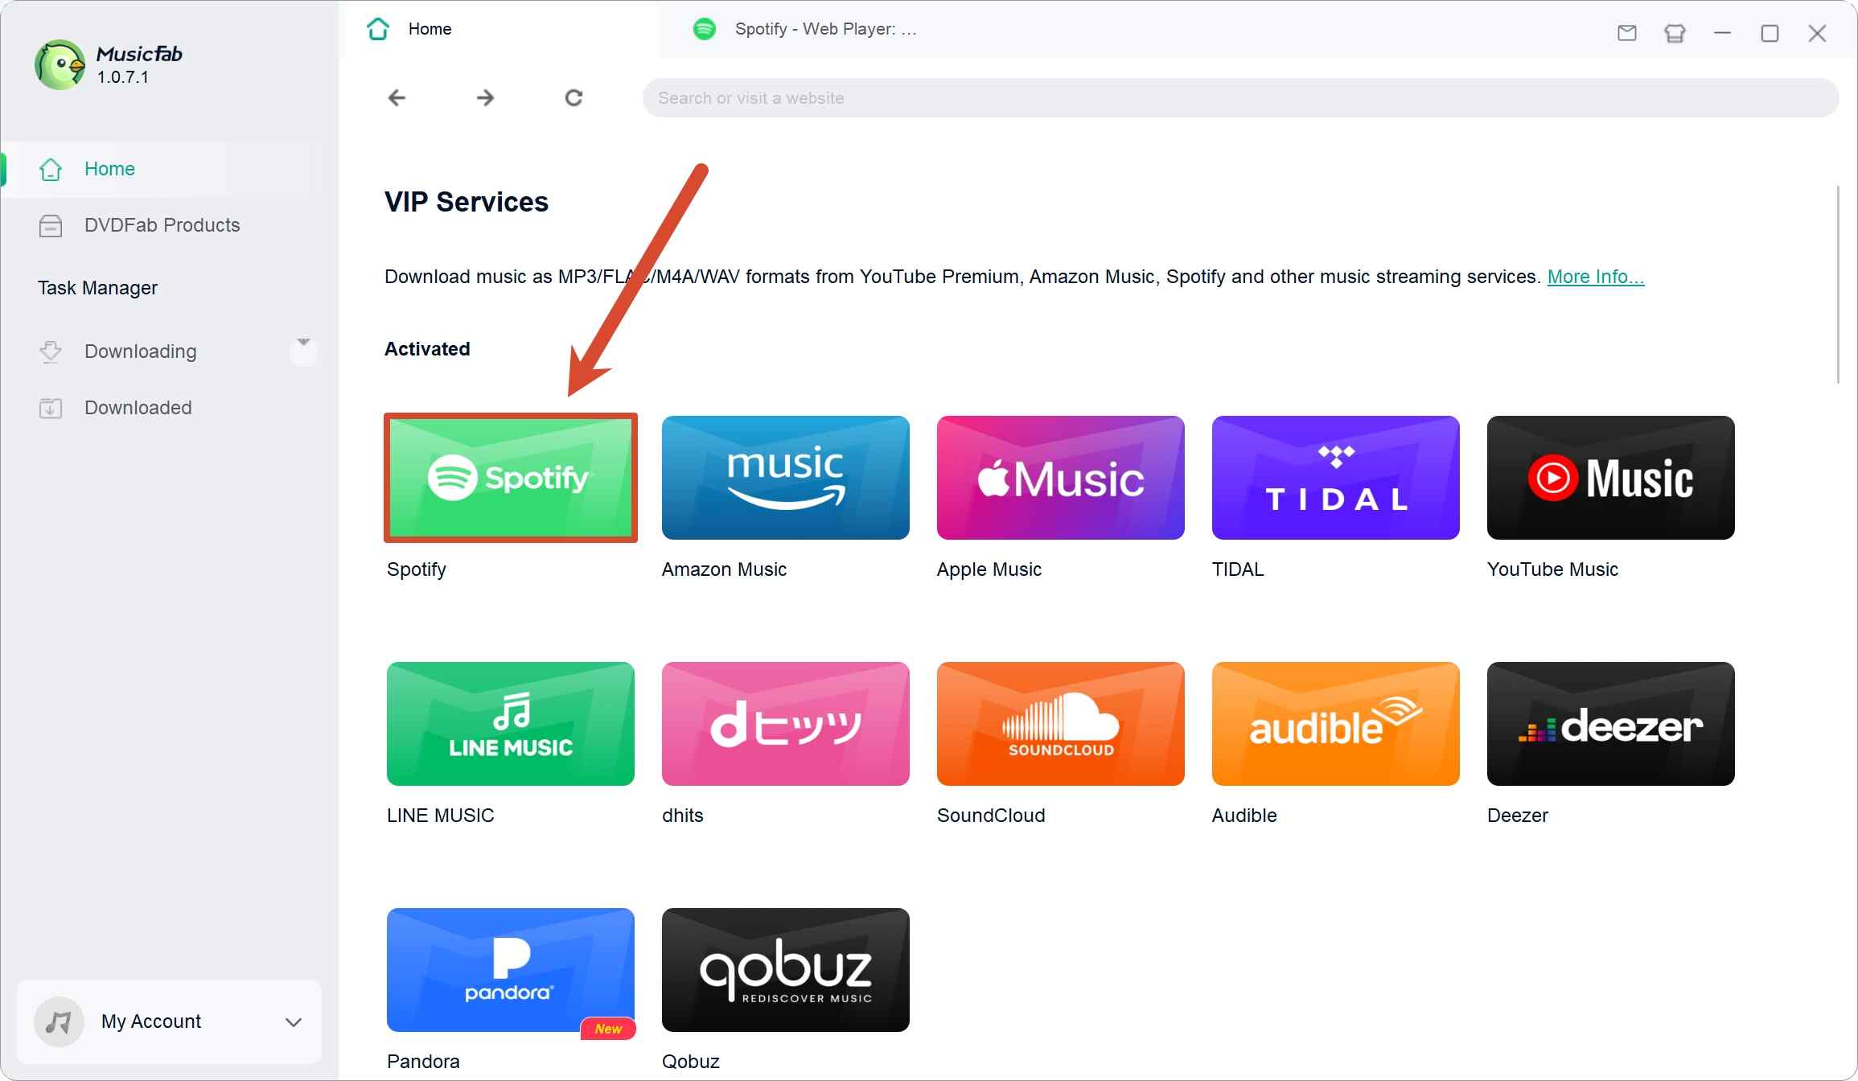1858x1081 pixels.
Task: Click the Downloading tray icon
Action: (51, 351)
